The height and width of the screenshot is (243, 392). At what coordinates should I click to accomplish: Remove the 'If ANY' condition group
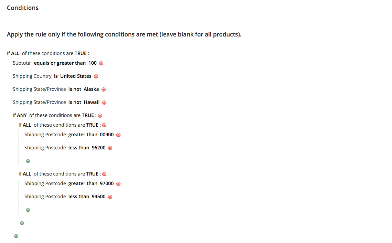pyautogui.click(x=100, y=116)
